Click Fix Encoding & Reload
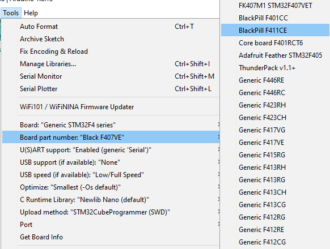 (111, 51)
